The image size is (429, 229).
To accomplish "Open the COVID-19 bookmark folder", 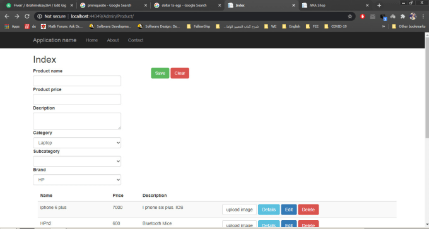I will pos(336,26).
